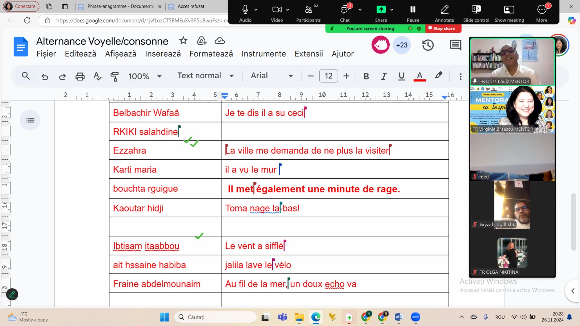Open the Inserează menu
Image resolution: width=580 pixels, height=326 pixels.
click(163, 54)
